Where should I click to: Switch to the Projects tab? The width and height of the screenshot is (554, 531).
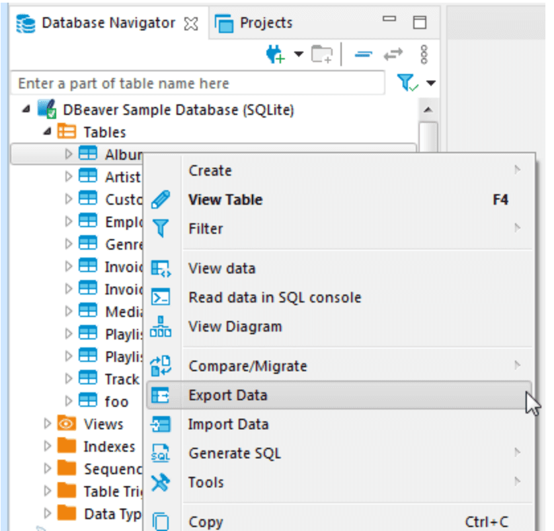[254, 23]
